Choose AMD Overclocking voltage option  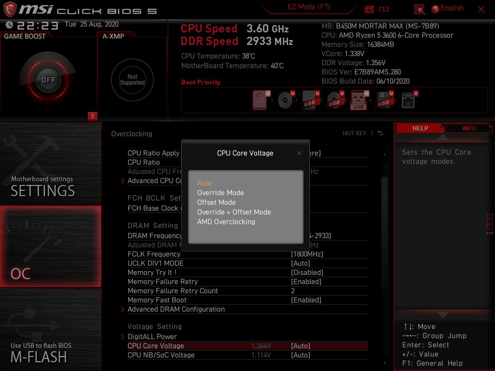(x=226, y=222)
